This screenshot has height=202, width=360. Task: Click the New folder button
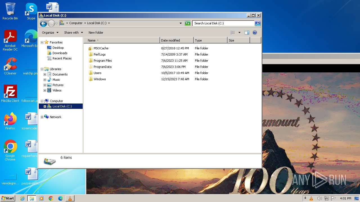96,33
